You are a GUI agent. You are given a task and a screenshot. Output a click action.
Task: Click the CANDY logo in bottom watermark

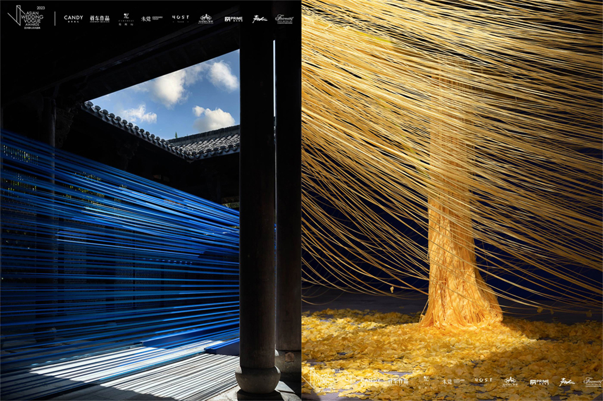pos(371,381)
